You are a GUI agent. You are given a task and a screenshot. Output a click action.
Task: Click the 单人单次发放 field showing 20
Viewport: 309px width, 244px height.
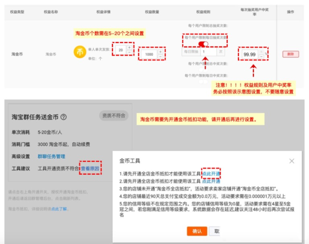121,50
